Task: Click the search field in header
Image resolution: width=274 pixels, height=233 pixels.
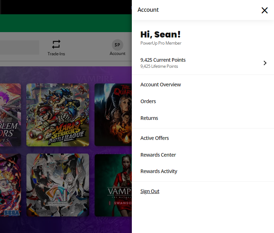Action: click(x=20, y=47)
